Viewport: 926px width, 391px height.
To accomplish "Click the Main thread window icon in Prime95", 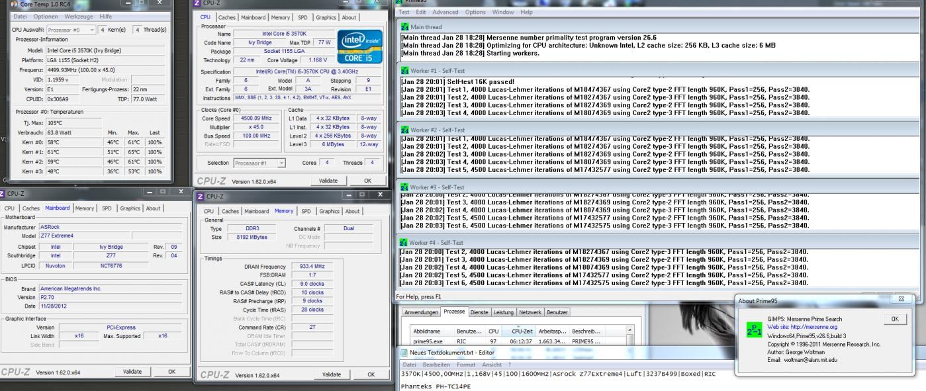I will coord(405,27).
